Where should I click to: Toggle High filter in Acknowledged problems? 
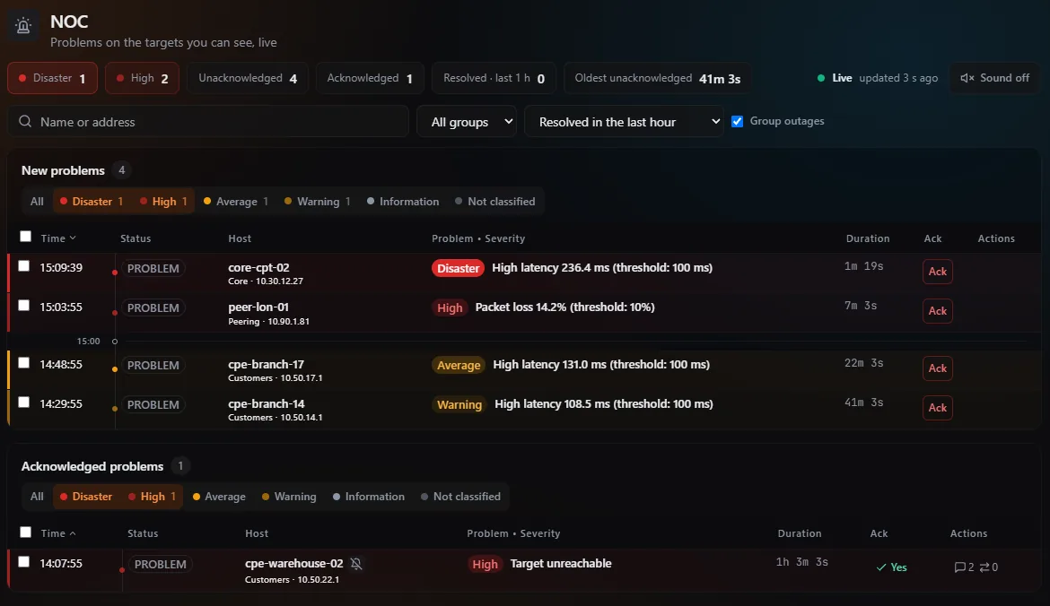click(x=152, y=497)
